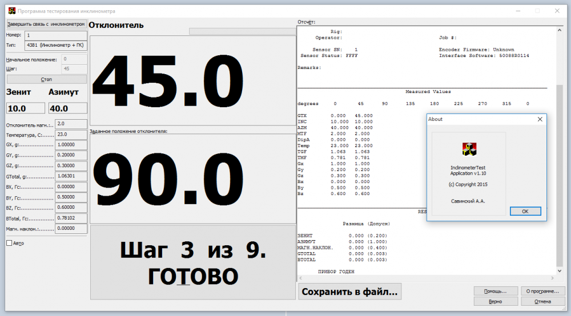Click Сохранить в файл... button
Viewport: 571px width, 316px height.
tap(349, 291)
